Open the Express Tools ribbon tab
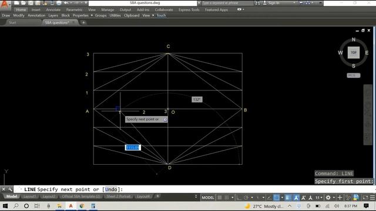376x211 pixels. (x=189, y=9)
